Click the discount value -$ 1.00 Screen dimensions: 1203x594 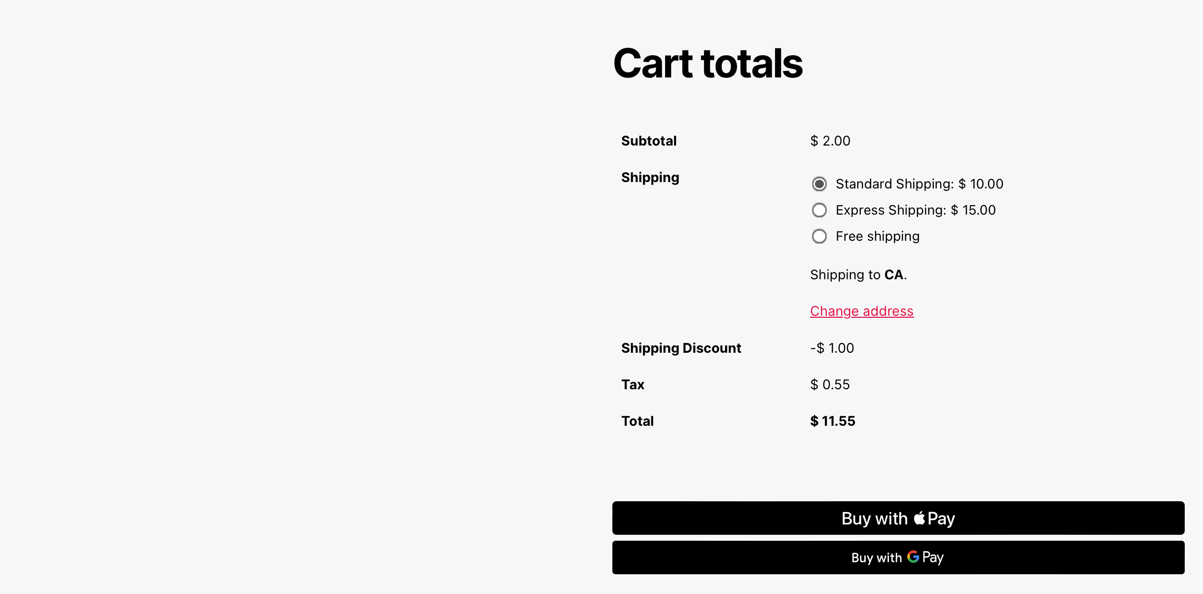[x=832, y=348]
